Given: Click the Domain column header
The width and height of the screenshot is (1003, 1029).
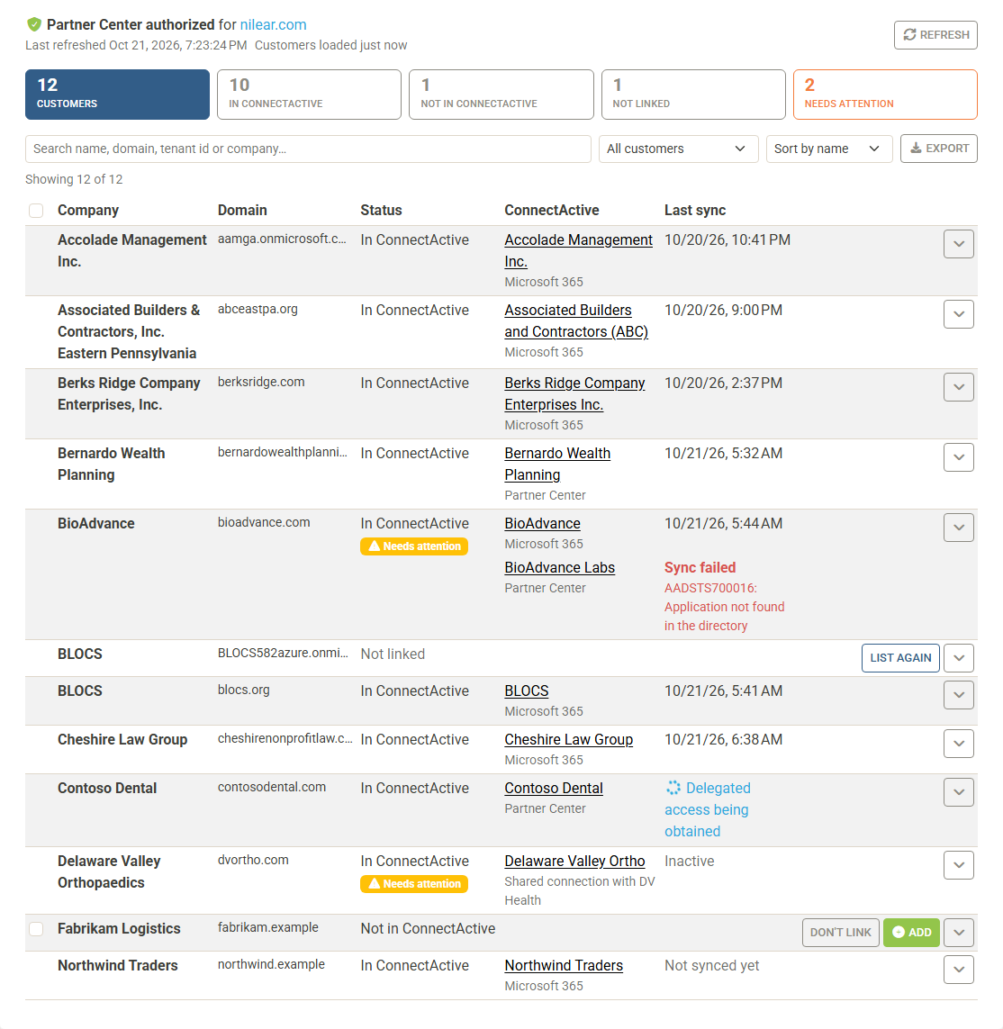Looking at the screenshot, I should [x=242, y=210].
